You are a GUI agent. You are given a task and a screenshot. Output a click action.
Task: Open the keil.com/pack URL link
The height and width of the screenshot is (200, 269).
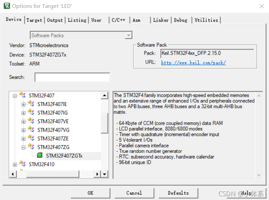[x=193, y=63]
